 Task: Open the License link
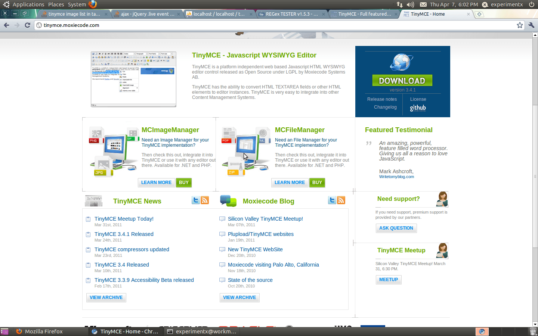pos(418,99)
